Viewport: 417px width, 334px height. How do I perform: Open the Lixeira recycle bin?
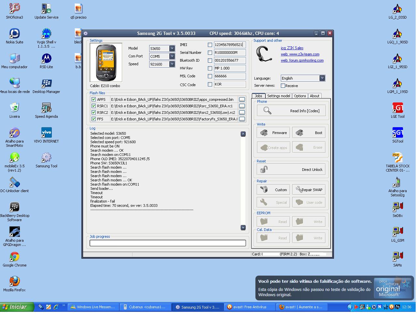(x=14, y=110)
